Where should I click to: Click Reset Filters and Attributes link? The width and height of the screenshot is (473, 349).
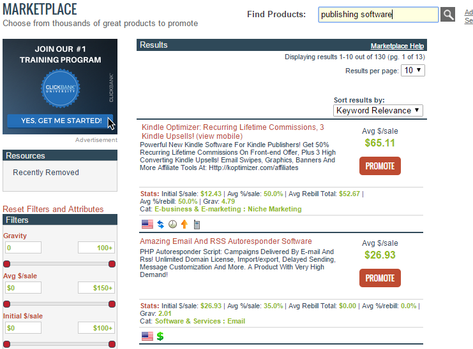53,209
